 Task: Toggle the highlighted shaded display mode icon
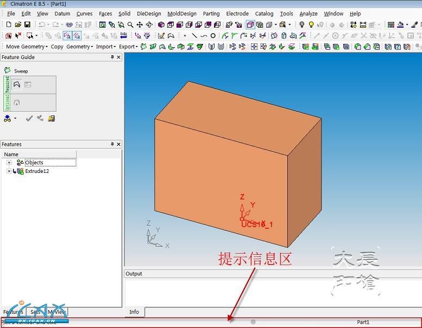[250, 24]
